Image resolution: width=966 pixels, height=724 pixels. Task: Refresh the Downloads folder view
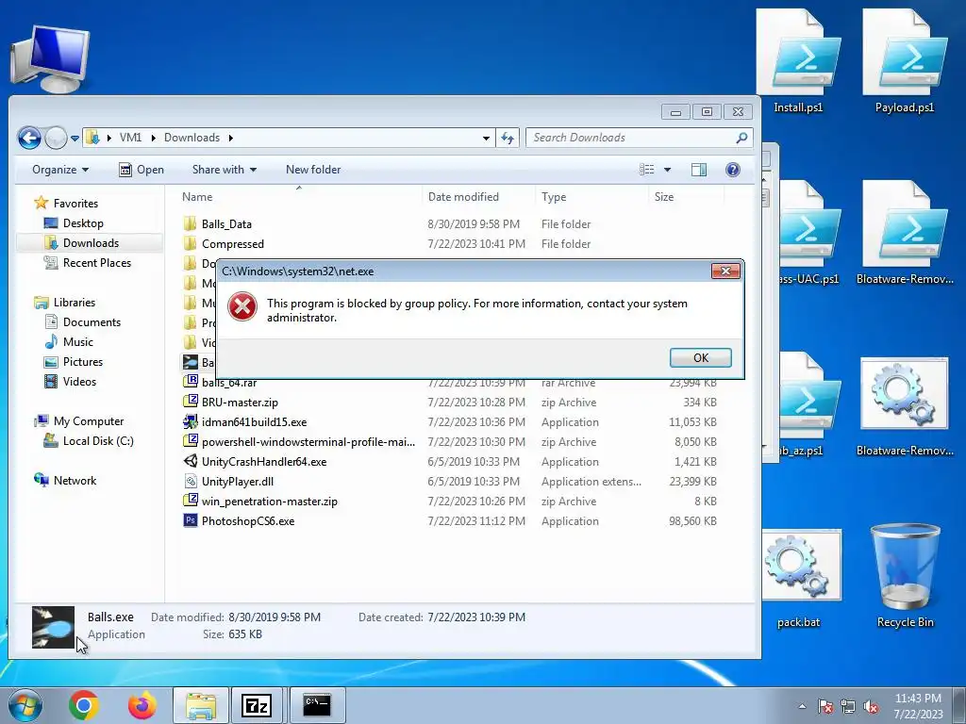coord(508,138)
